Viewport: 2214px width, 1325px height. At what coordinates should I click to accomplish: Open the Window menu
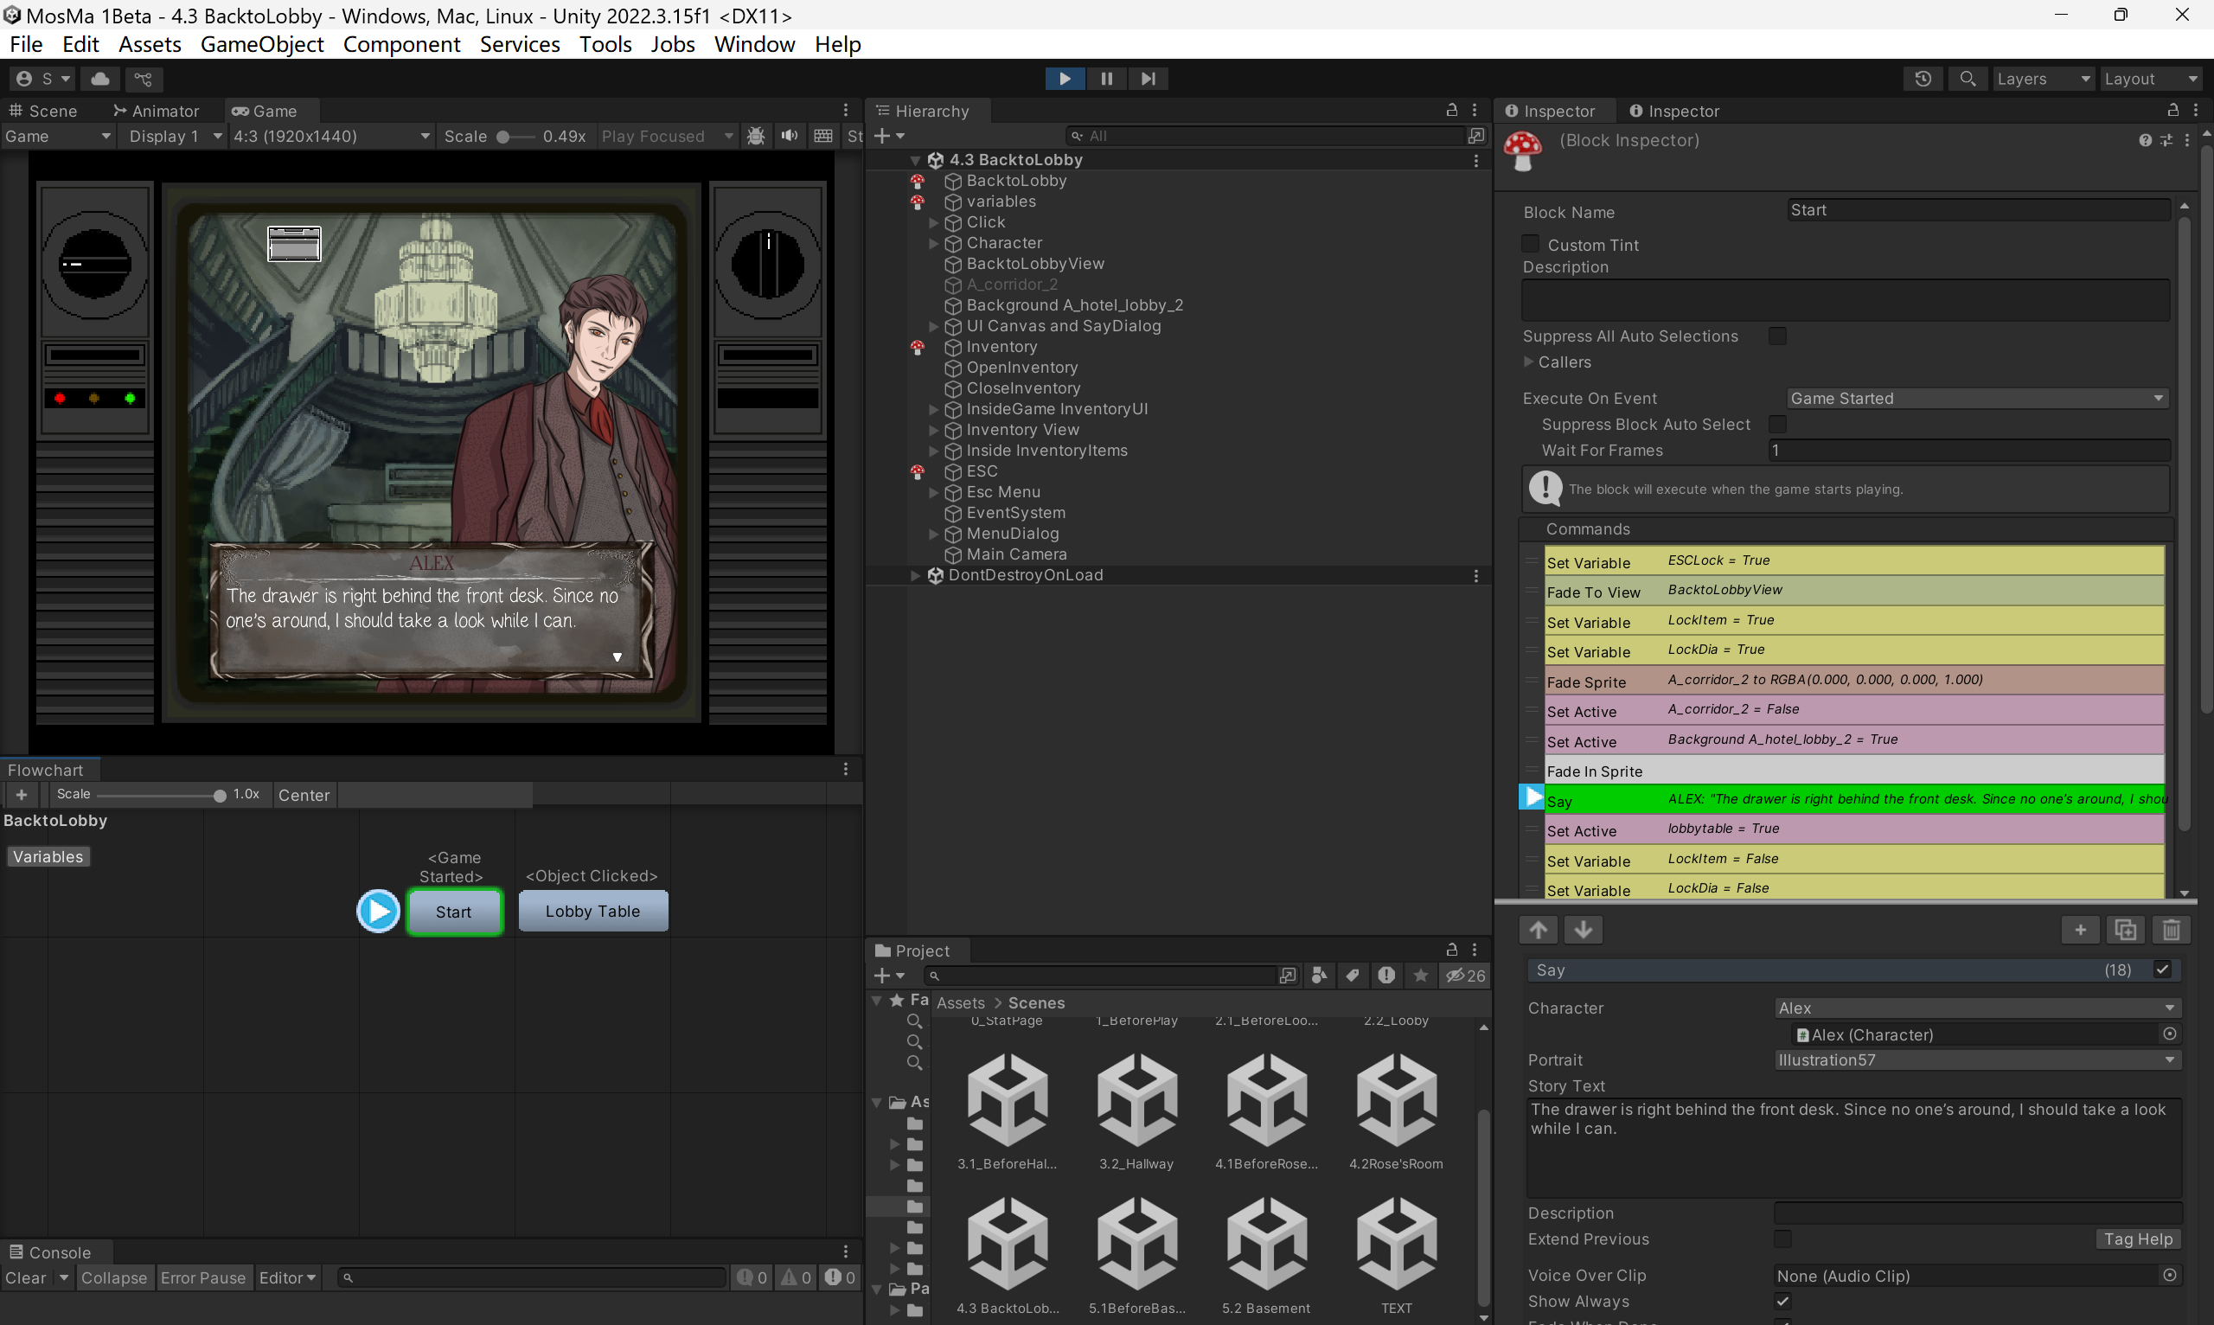754,44
